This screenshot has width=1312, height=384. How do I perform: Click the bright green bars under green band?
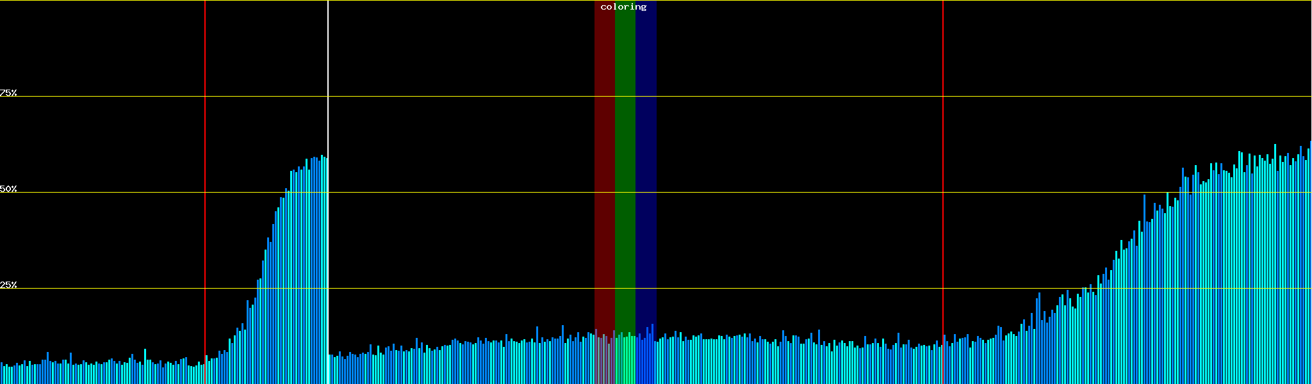pyautogui.click(x=625, y=358)
